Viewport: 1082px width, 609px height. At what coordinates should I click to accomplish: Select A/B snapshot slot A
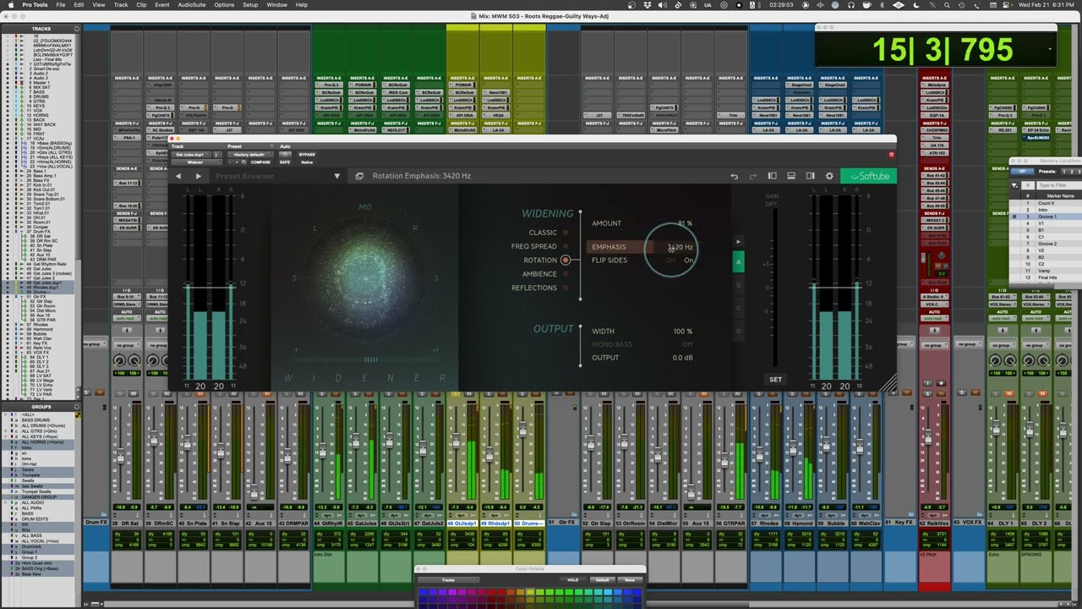click(x=738, y=261)
